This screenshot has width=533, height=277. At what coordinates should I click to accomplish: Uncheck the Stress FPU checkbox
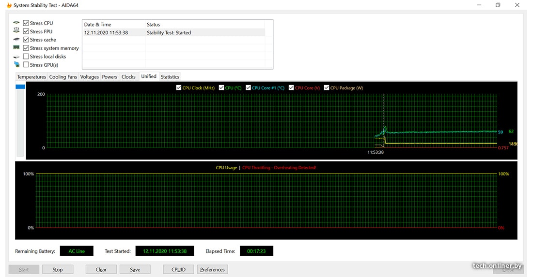click(26, 31)
